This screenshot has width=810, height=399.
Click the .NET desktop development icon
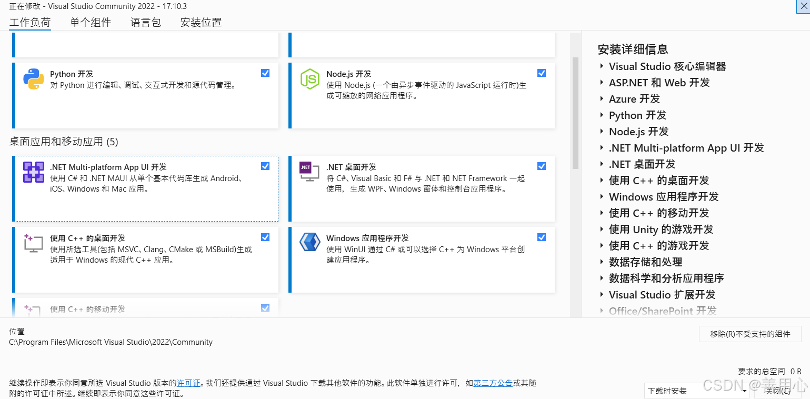(x=309, y=172)
